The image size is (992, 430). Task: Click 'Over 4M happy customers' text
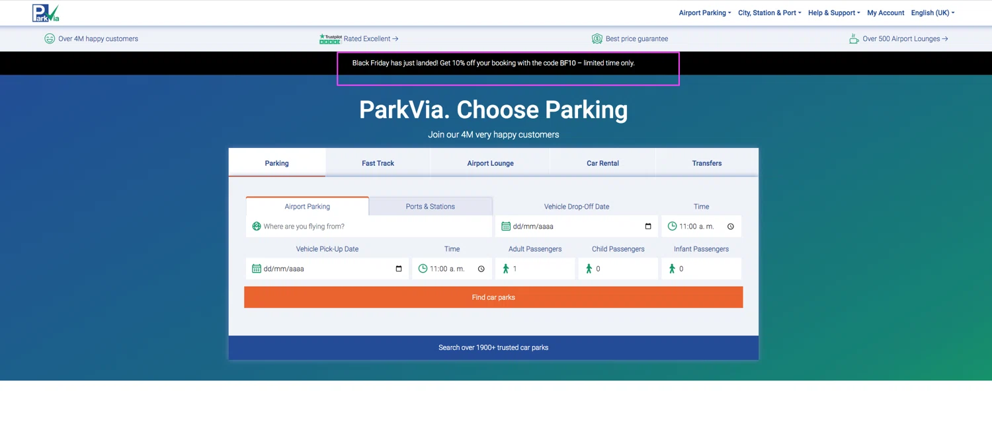[x=98, y=39]
